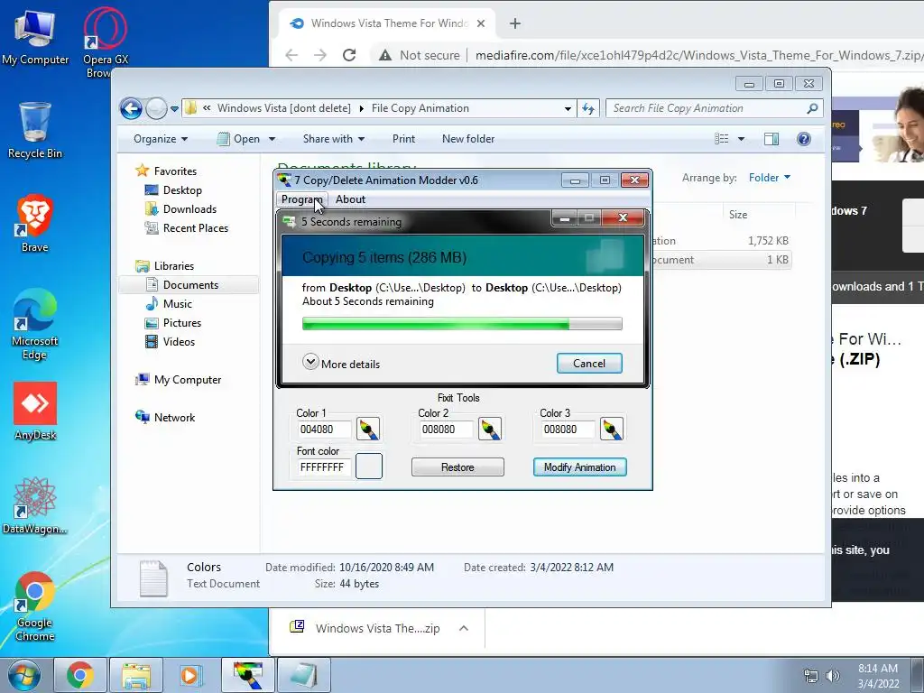Click the Modify Animation button
Image resolution: width=924 pixels, height=693 pixels.
[580, 467]
